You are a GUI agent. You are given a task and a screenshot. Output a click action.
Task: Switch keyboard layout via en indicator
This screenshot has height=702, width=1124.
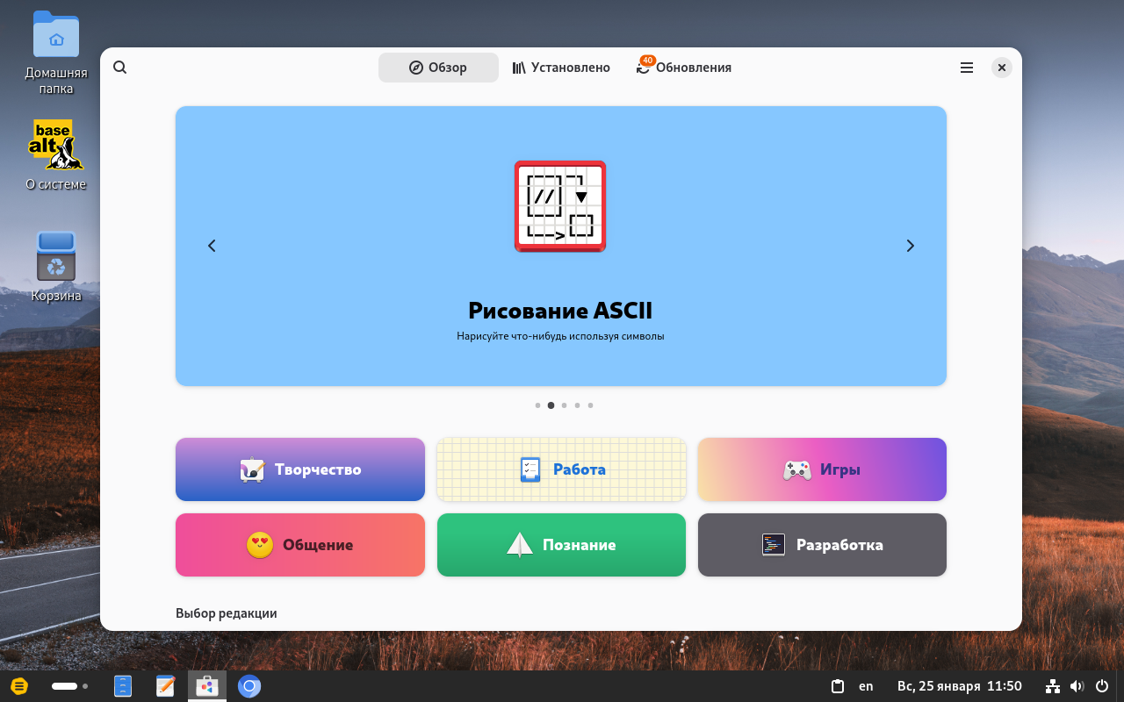point(866,685)
